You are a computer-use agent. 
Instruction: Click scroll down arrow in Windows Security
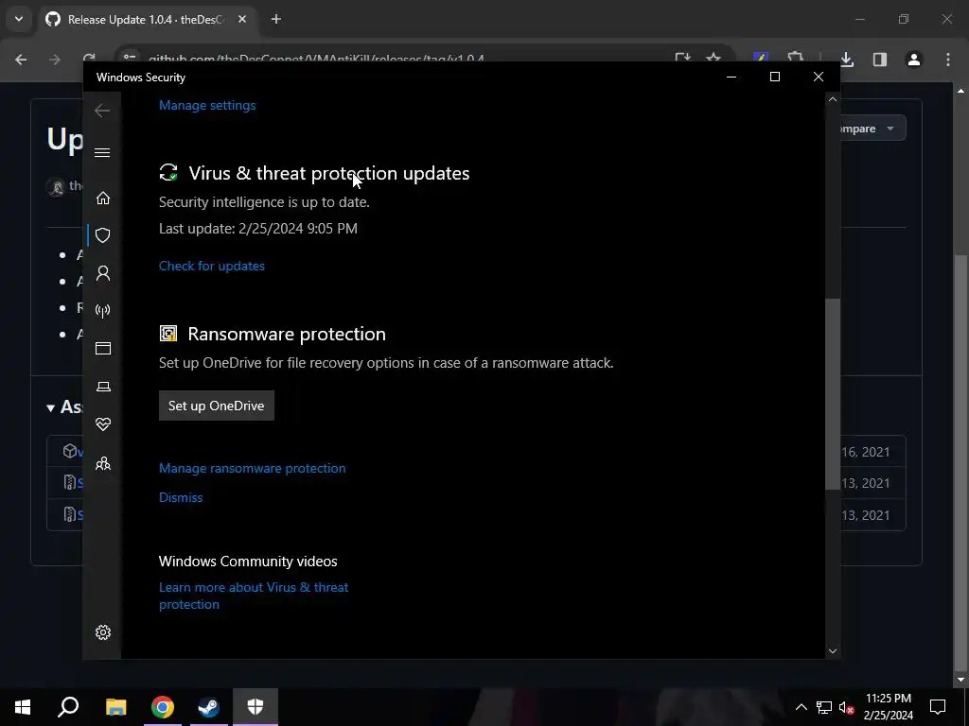click(833, 650)
